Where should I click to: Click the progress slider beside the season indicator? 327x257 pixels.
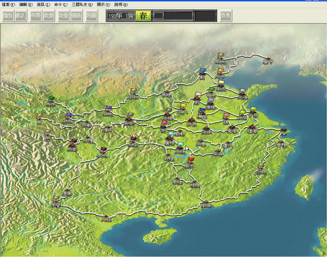172,16
